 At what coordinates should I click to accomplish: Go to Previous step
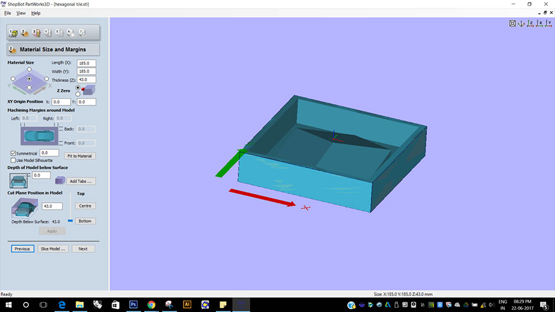[x=22, y=249]
